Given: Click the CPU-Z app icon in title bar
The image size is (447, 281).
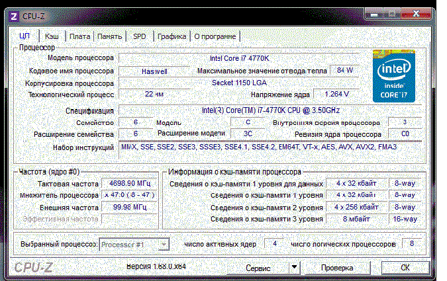Looking at the screenshot, I should 14,17.
